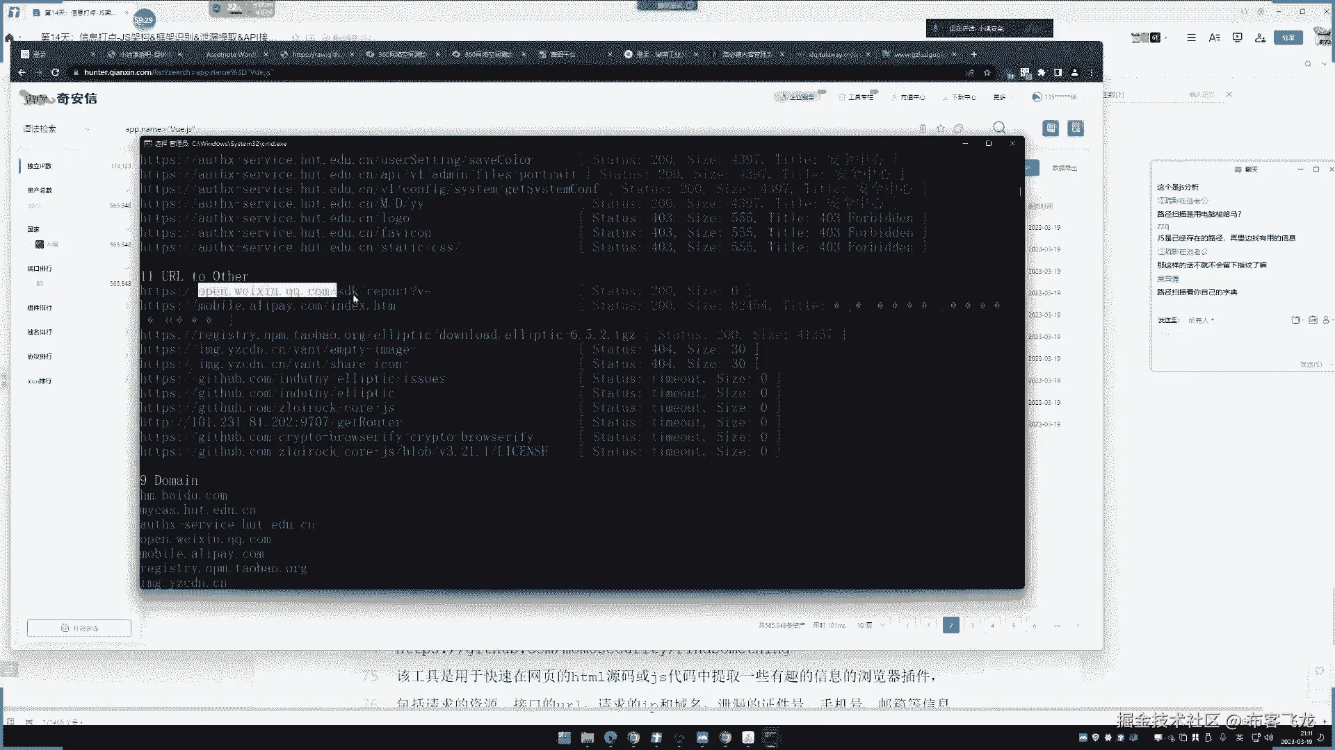Toggle the volume speaker in system tray
1335x750 pixels.
pyautogui.click(x=1269, y=737)
